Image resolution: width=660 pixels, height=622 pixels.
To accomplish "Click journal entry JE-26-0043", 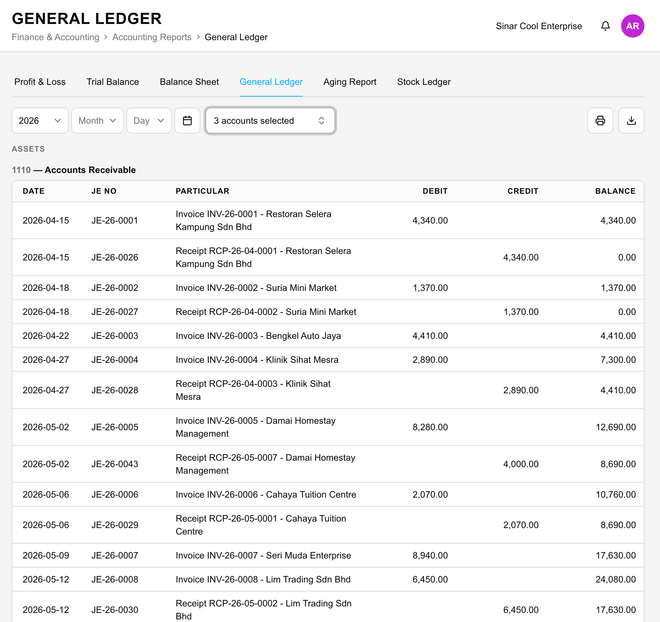I will pyautogui.click(x=114, y=464).
